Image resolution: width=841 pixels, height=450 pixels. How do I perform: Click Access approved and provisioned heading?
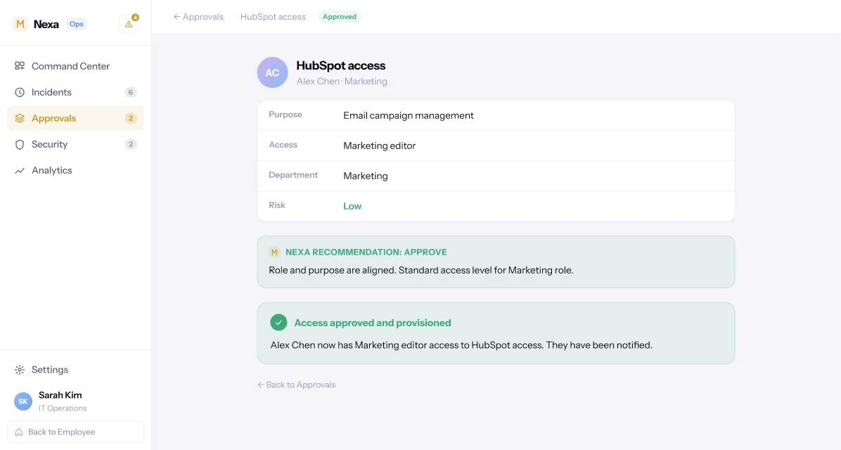pyautogui.click(x=372, y=323)
